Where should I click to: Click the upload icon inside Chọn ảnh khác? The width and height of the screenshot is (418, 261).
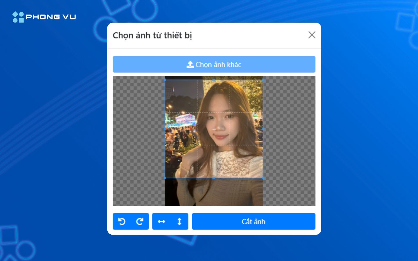pos(190,64)
